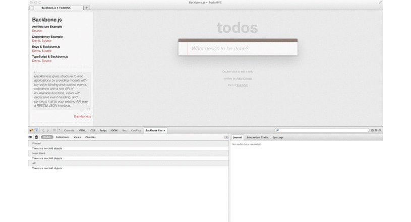
Task: Activate the element inspector icon
Action: [x=36, y=130]
